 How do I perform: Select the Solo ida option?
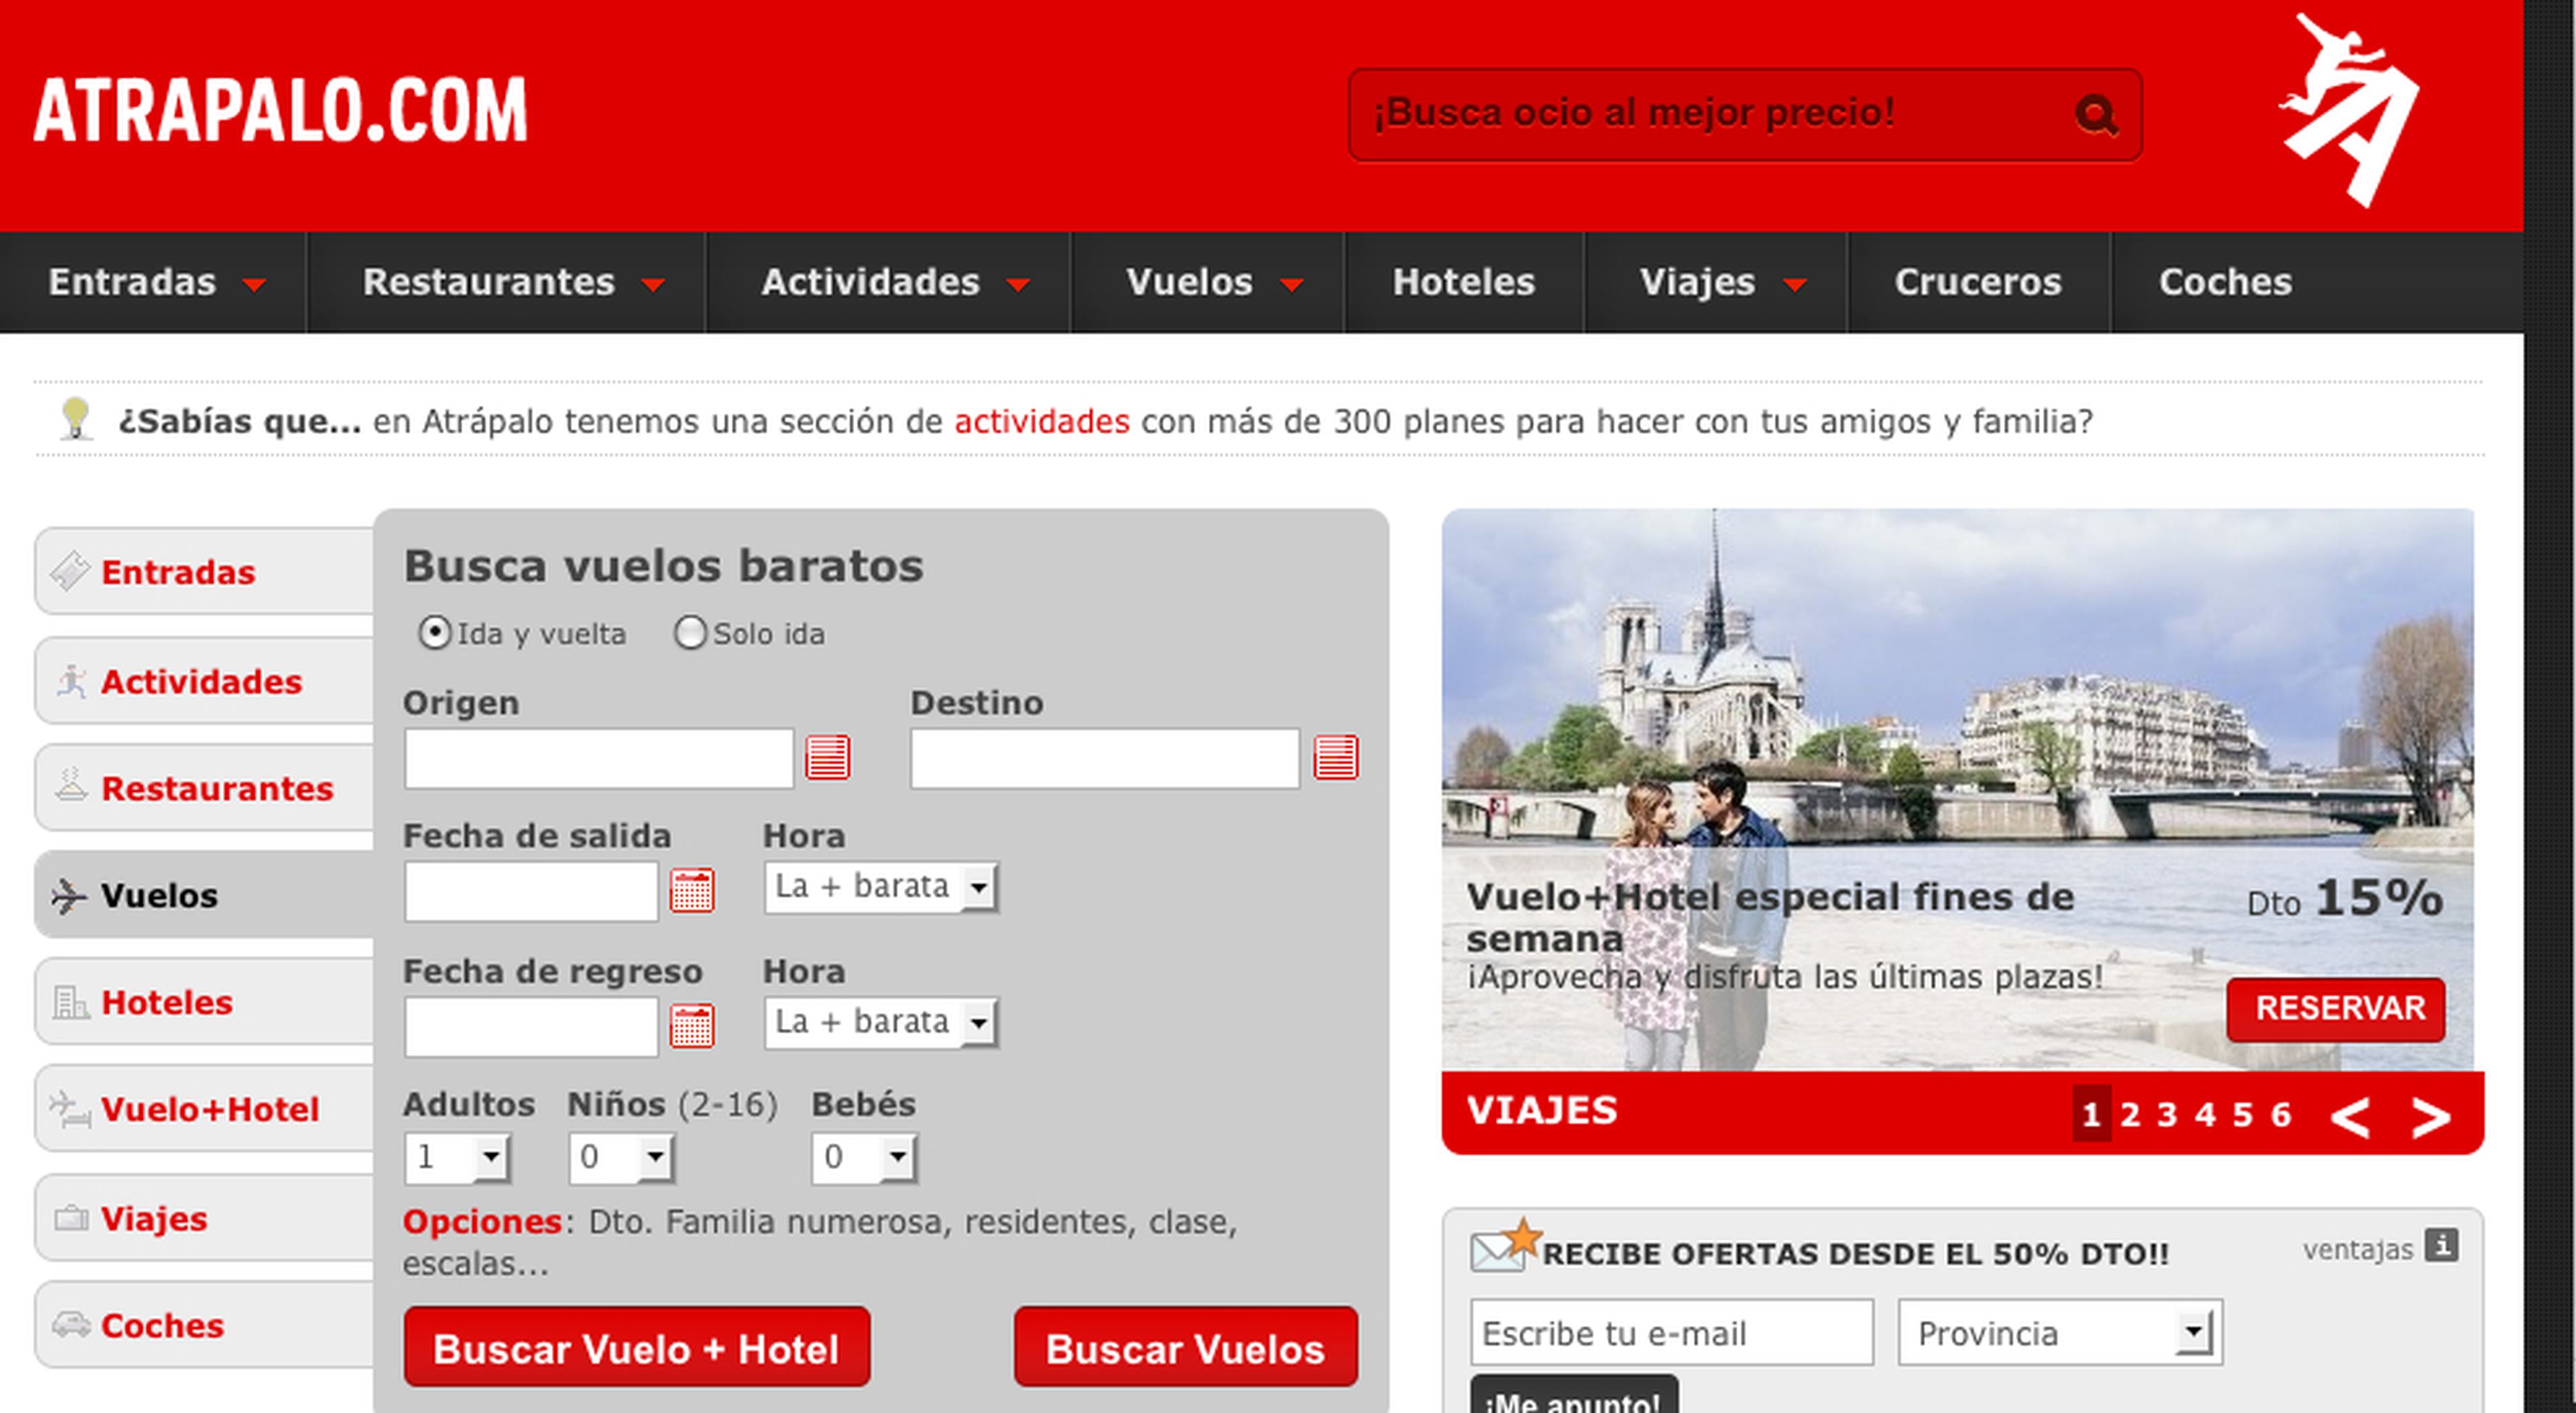pyautogui.click(x=690, y=633)
